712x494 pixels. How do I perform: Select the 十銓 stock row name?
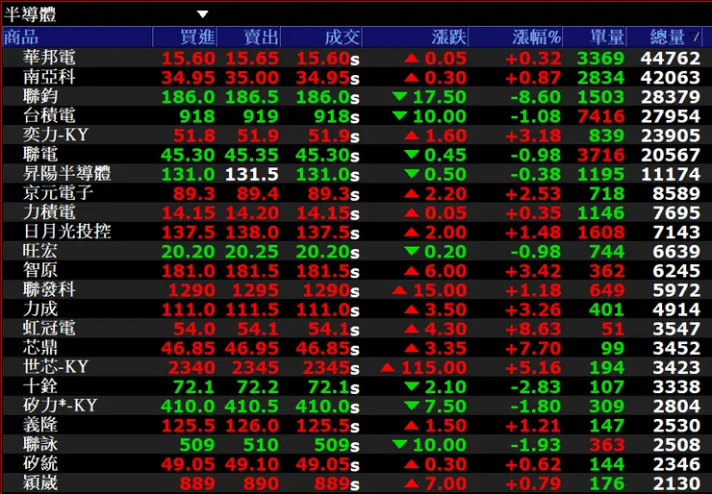[40, 386]
